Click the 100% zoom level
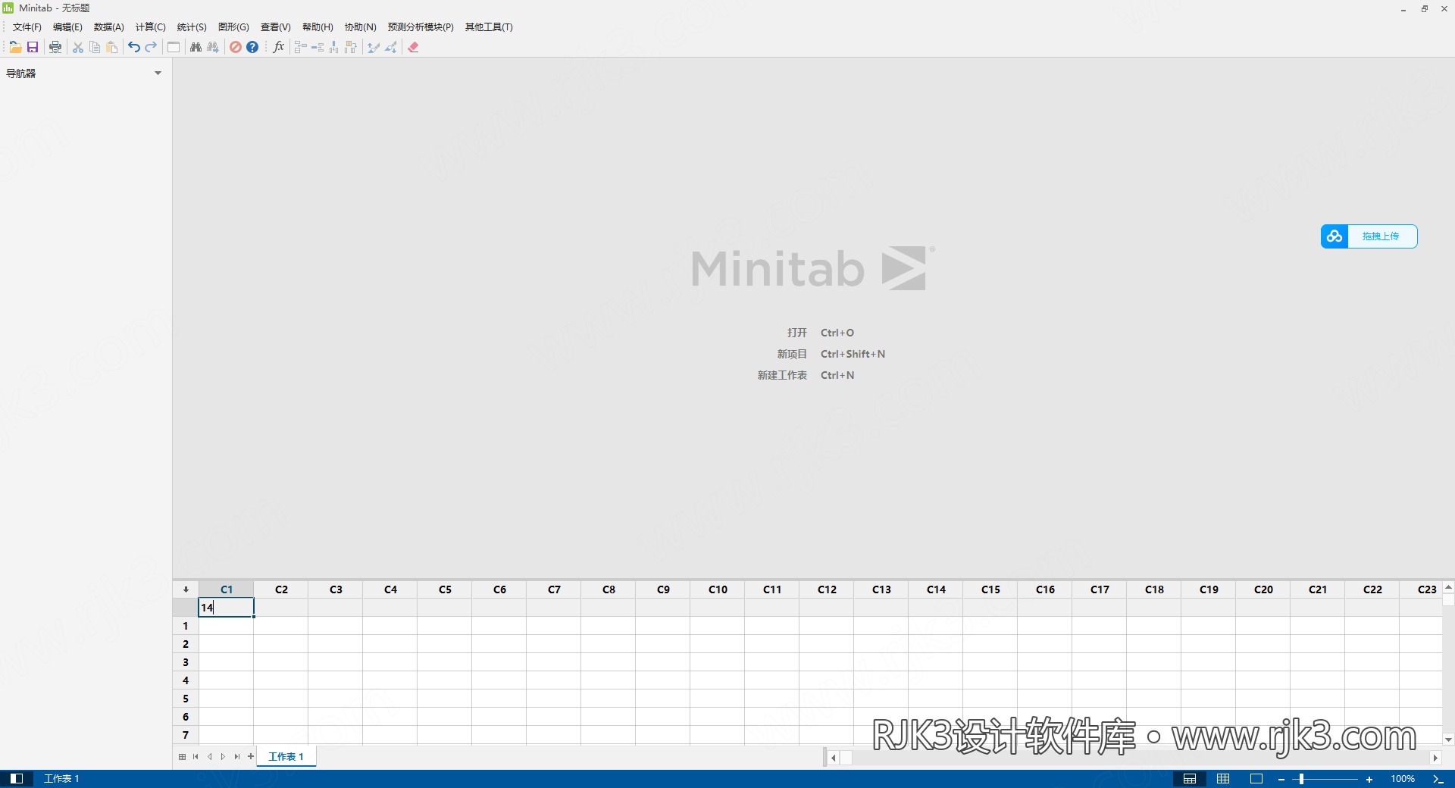The height and width of the screenshot is (788, 1455). [x=1403, y=779]
